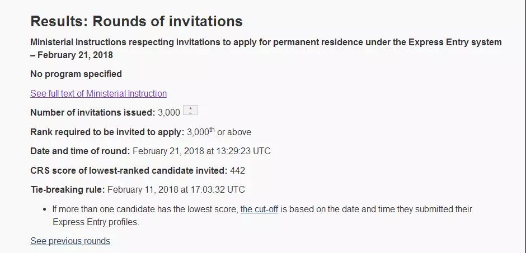Click the "Number of invitations issued" label

[92, 112]
